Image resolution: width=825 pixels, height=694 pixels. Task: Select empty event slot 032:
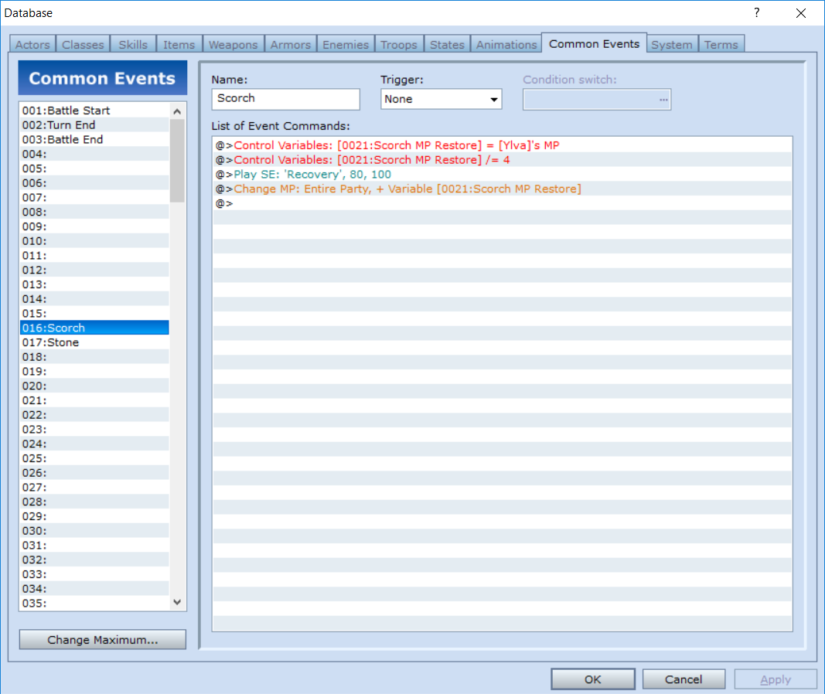click(x=94, y=560)
